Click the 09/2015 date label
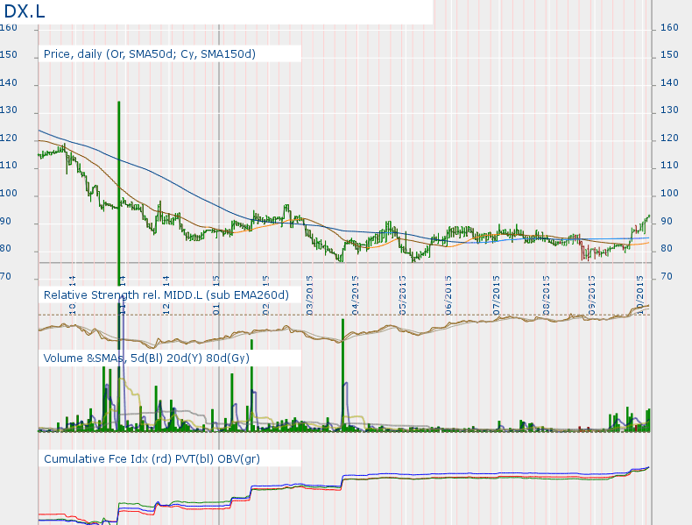The height and width of the screenshot is (525, 692). [x=592, y=295]
